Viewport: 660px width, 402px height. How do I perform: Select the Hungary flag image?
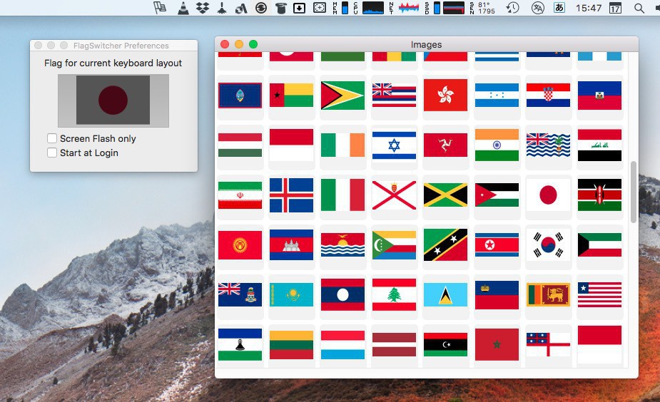tap(240, 145)
